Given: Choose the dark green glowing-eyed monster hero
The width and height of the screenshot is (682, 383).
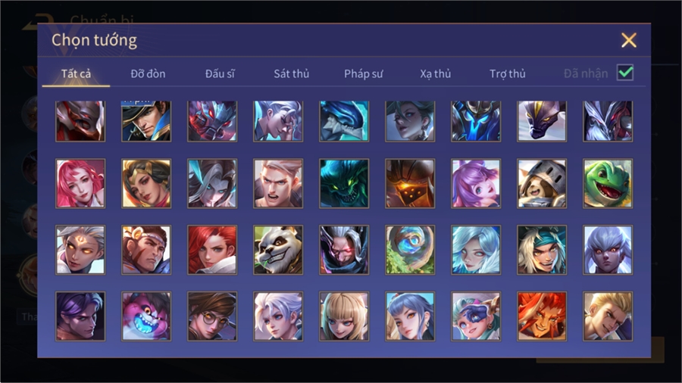Looking at the screenshot, I should (344, 183).
